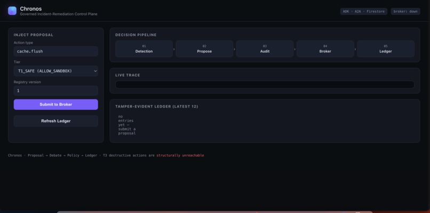Image resolution: width=430 pixels, height=213 pixels.
Task: Select the 02 Propose pipeline stage
Action: pyautogui.click(x=204, y=49)
